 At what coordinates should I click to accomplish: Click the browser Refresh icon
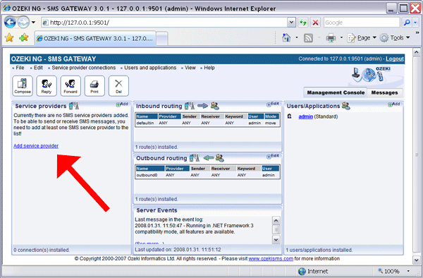303,23
